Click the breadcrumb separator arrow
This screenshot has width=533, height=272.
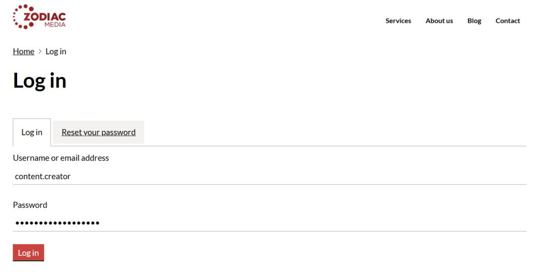pyautogui.click(x=40, y=52)
